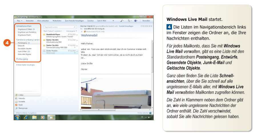Open the 'Nach Datum sortieren' dropdown

tap(53, 31)
